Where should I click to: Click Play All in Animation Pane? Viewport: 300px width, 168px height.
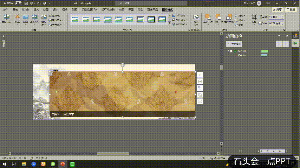tap(234, 44)
